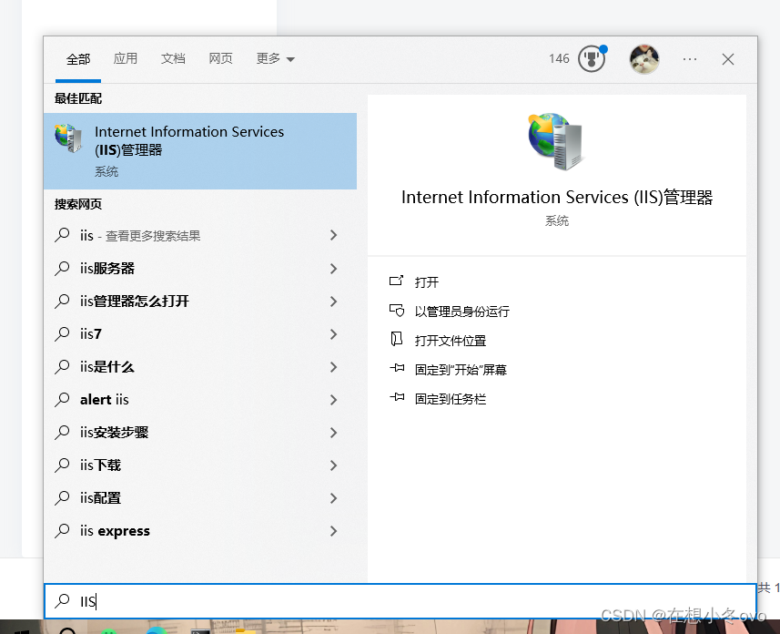This screenshot has height=634, width=780.
Task: Choose 打开文件位置
Action: click(451, 341)
